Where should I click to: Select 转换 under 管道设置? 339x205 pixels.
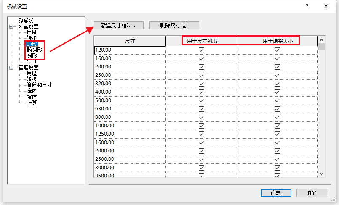click(32, 79)
